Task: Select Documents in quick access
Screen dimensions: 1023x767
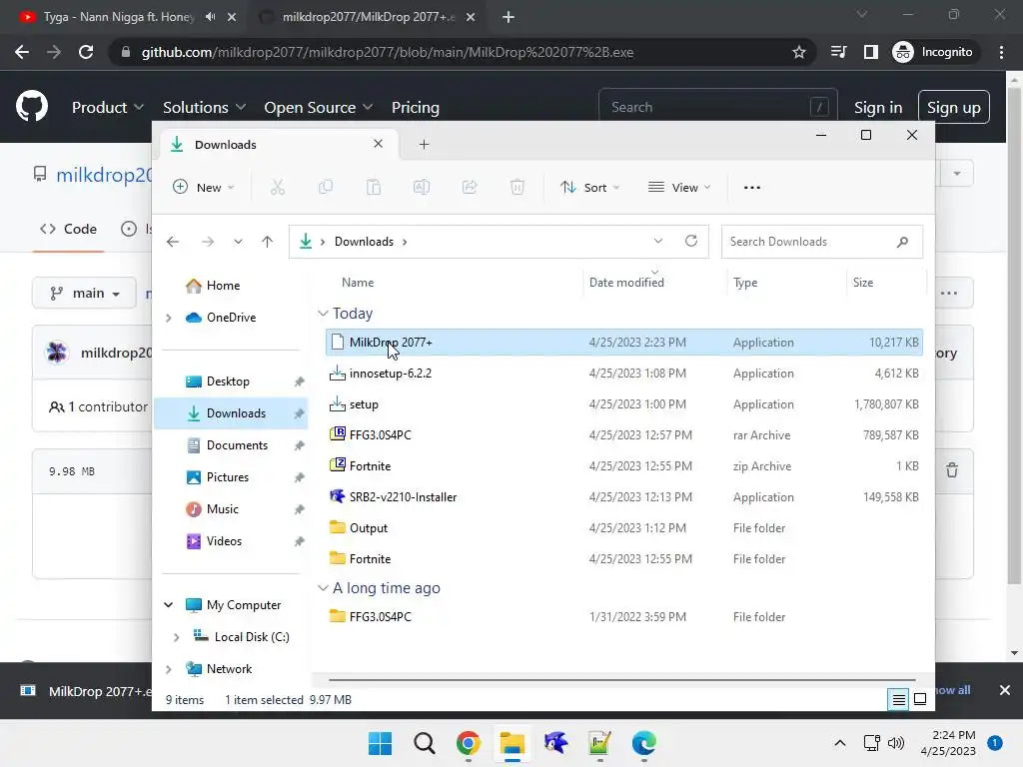Action: (x=237, y=445)
